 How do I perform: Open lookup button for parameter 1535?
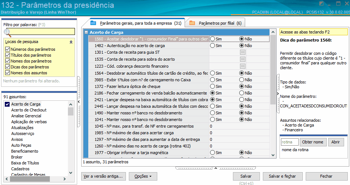pos(243,59)
